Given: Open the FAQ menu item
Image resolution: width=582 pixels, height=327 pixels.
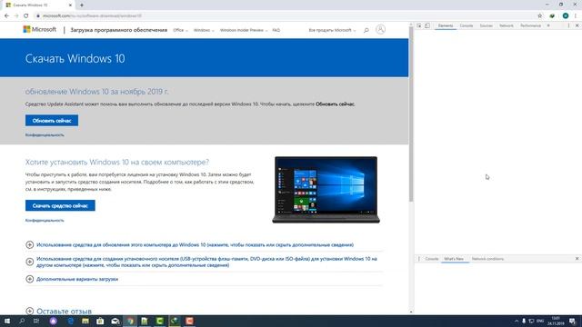Looking at the screenshot, I should point(276,30).
